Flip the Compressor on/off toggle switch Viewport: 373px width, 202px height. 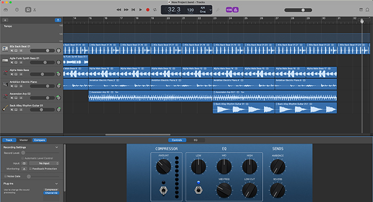coord(163,190)
